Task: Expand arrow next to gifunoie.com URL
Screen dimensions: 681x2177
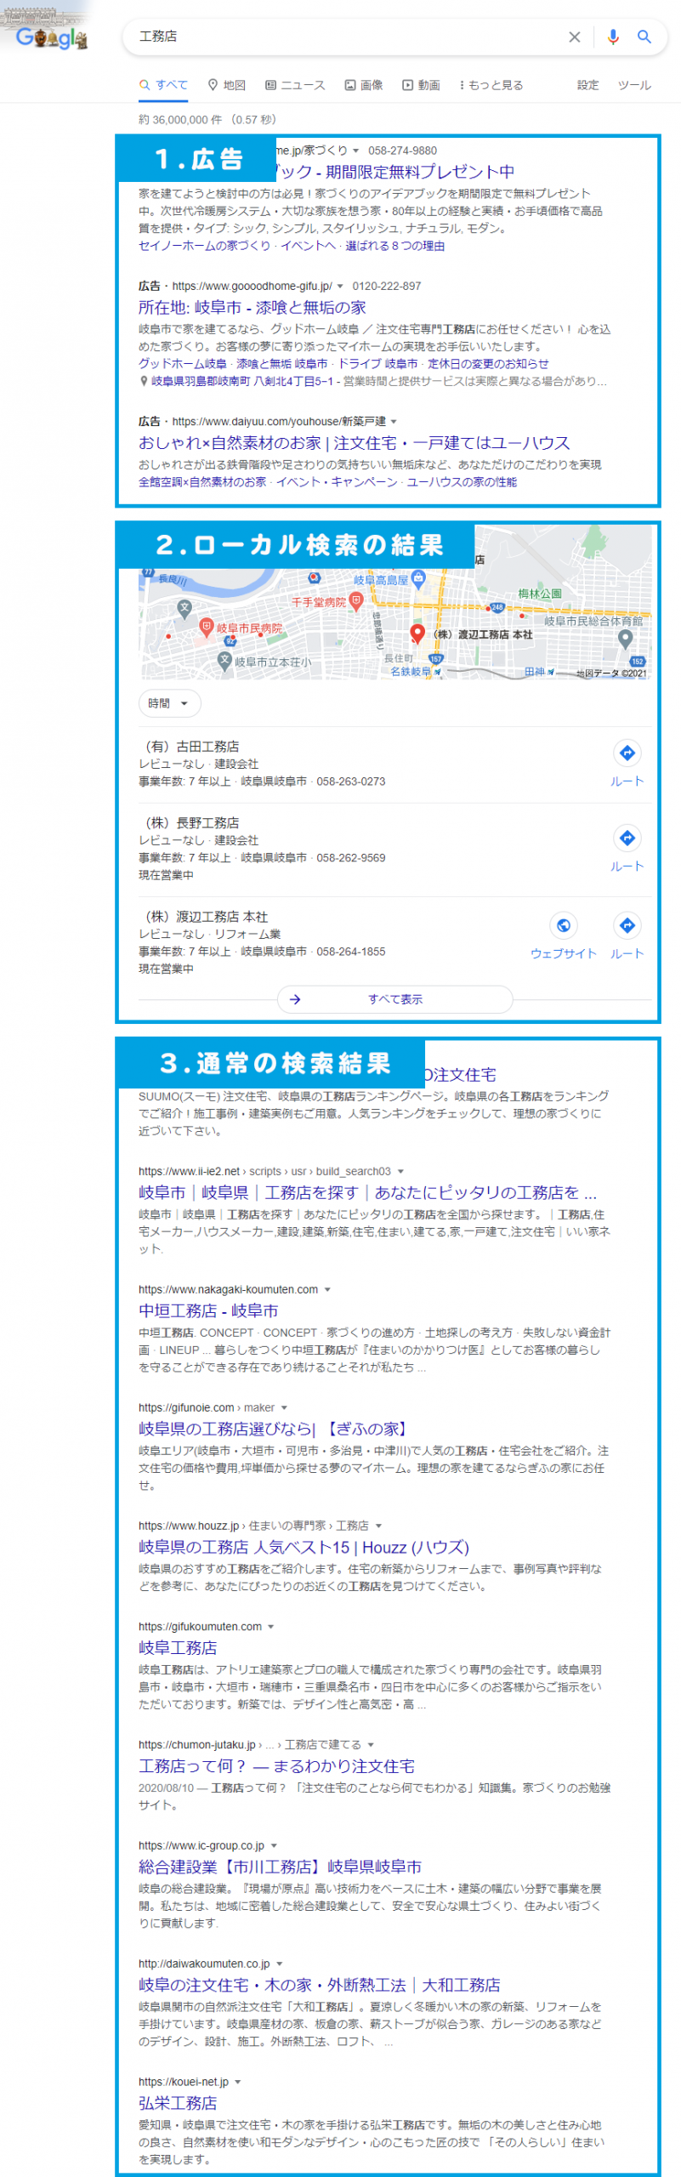Action: pyautogui.click(x=284, y=1408)
